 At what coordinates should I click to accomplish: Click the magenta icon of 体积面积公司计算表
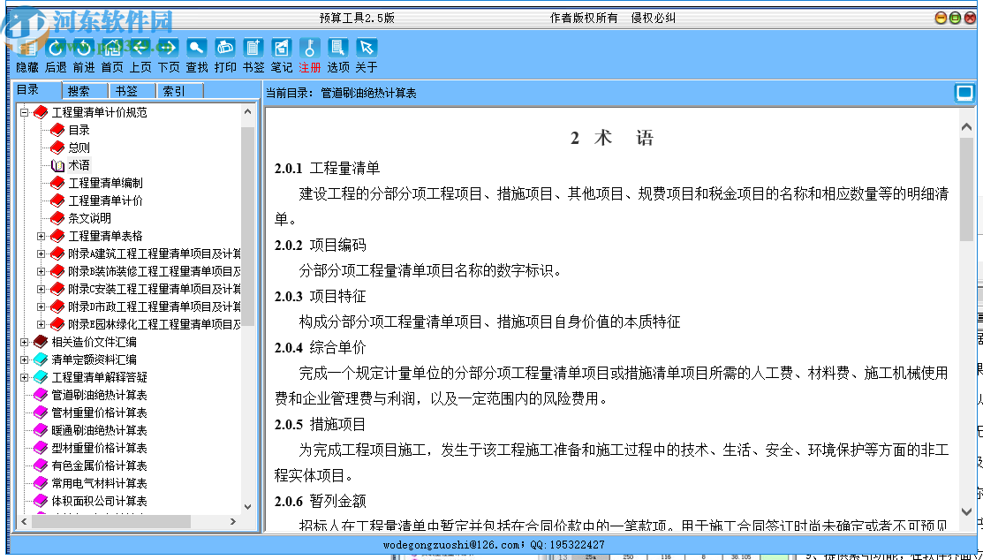pos(41,501)
